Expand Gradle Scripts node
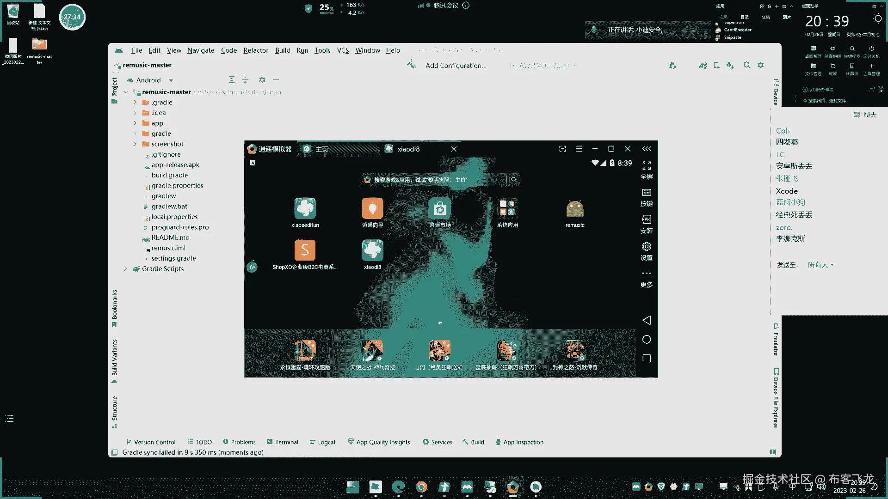Image resolution: width=888 pixels, height=499 pixels. pyautogui.click(x=125, y=268)
